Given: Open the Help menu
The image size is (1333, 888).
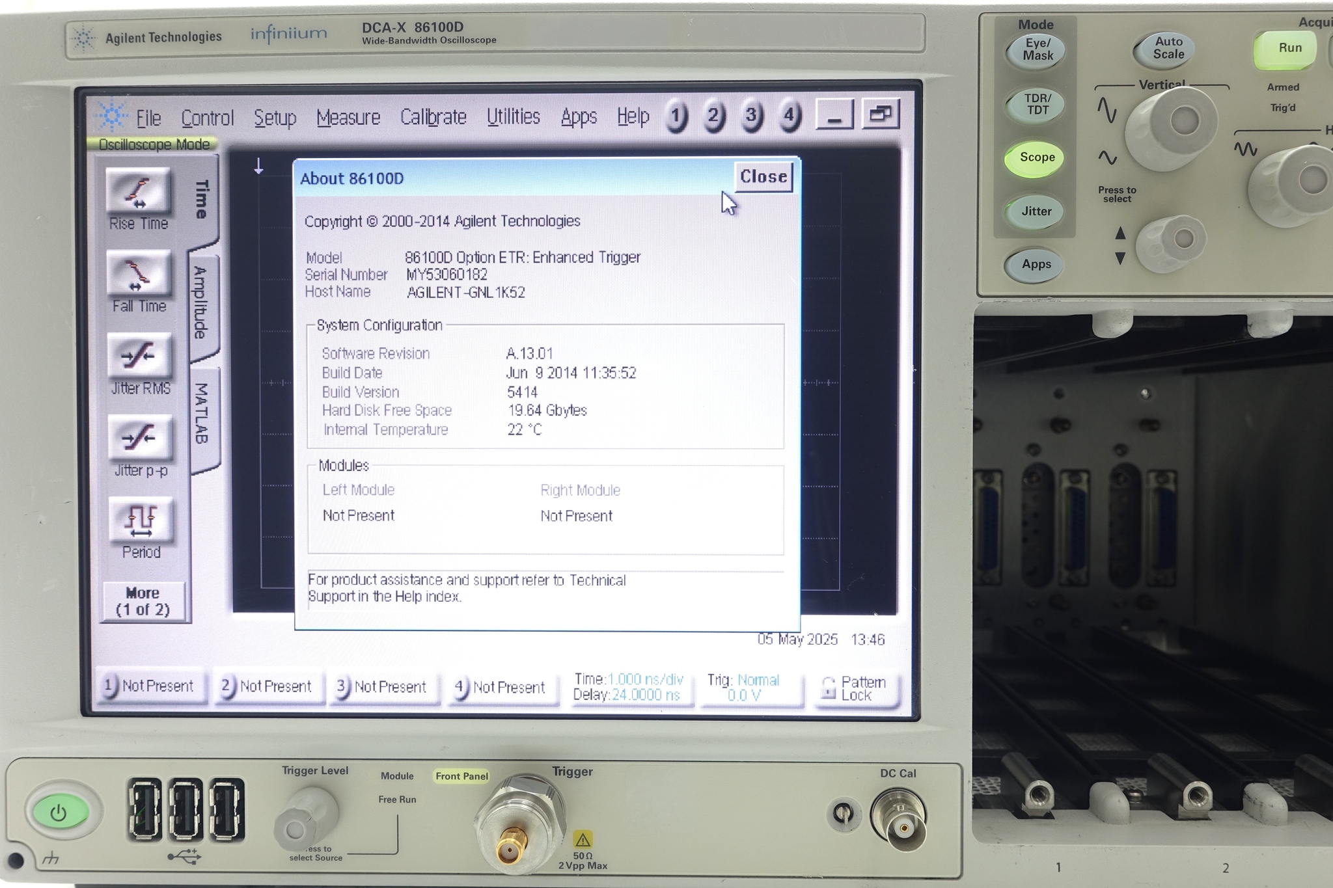Looking at the screenshot, I should click(x=633, y=116).
